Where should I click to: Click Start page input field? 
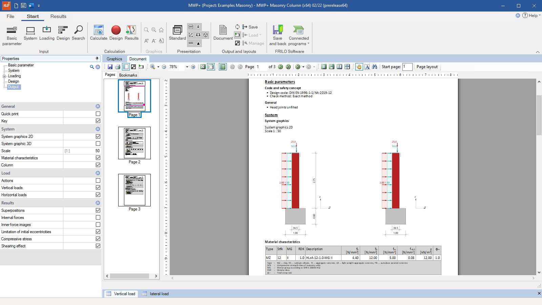coord(407,67)
